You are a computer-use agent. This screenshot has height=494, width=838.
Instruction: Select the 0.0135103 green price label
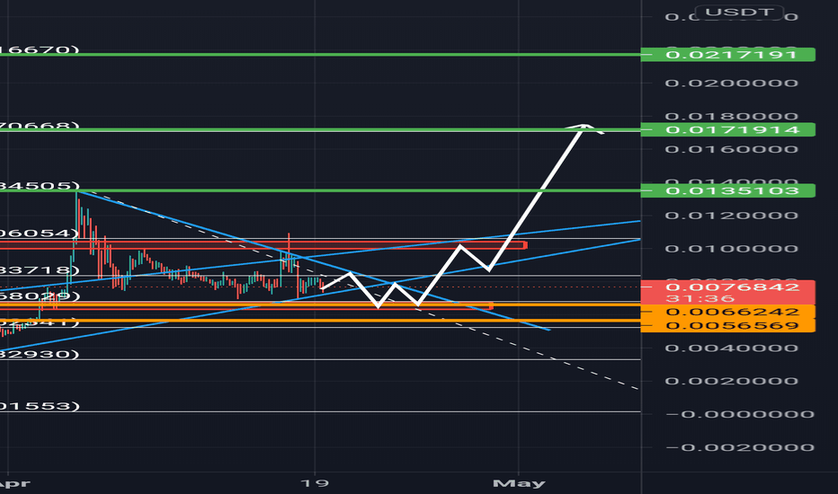pyautogui.click(x=728, y=190)
